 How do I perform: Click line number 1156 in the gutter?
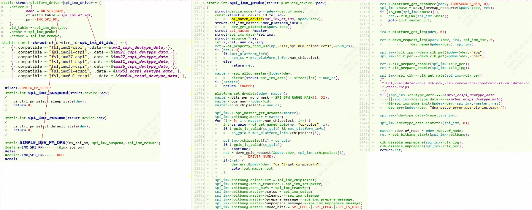[199, 3]
